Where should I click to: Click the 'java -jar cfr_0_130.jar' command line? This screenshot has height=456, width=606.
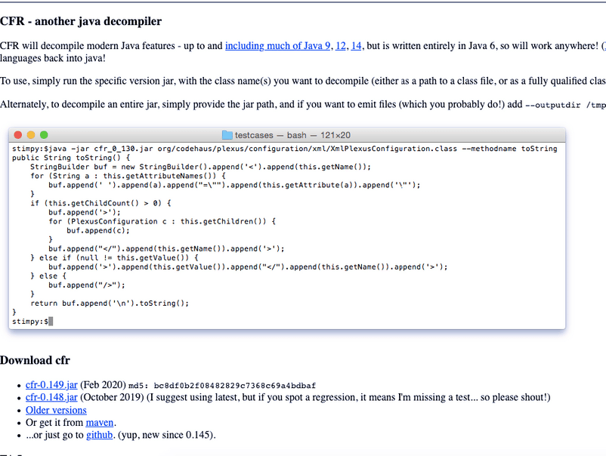(285, 149)
